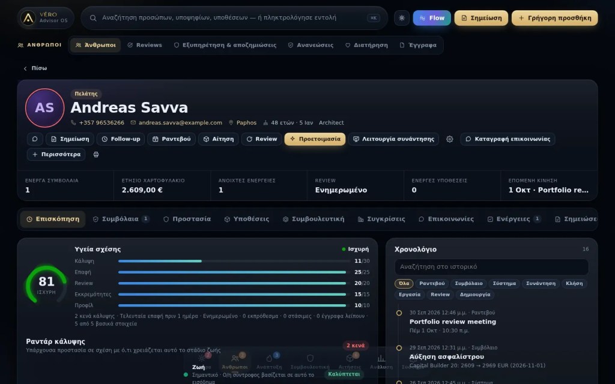This screenshot has width=615, height=384.
Task: Go back with the Πίσω link
Action: tap(35, 68)
